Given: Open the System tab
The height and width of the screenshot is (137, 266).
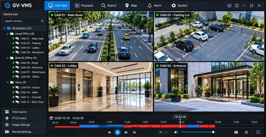Looking at the screenshot, I should (x=180, y=6).
